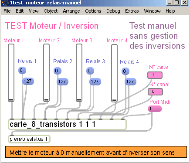This screenshot has width=190, height=163.
Task: Click the Relais 1 label
Action: pos(27,61)
